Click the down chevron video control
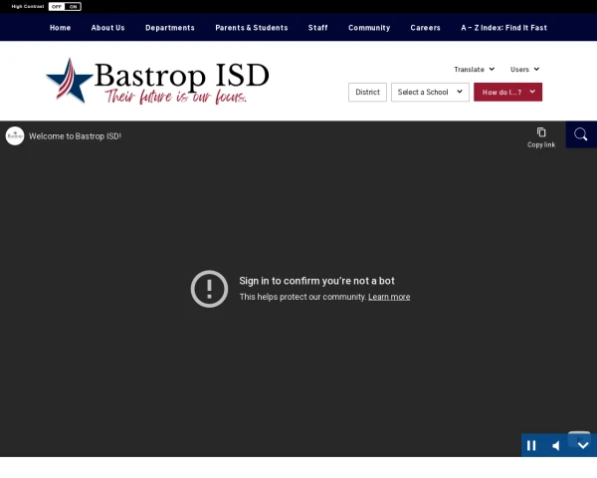 tap(583, 445)
